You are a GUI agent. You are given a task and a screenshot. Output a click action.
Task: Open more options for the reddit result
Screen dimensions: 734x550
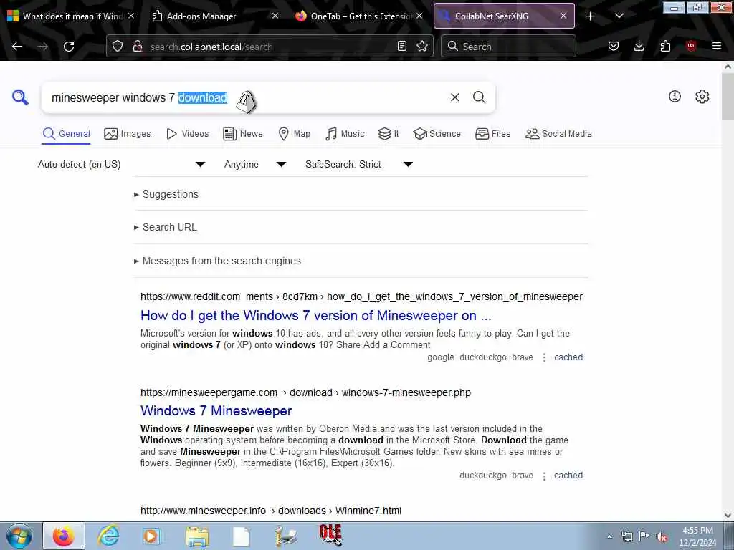point(543,358)
